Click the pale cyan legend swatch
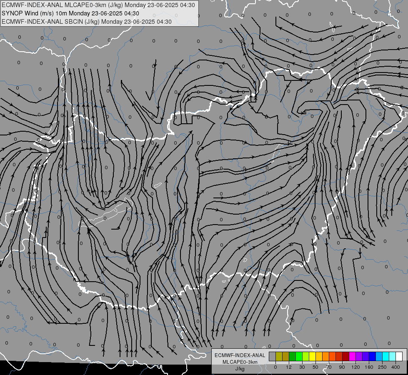Viewport: 408px width, 375px height. (x=393, y=356)
